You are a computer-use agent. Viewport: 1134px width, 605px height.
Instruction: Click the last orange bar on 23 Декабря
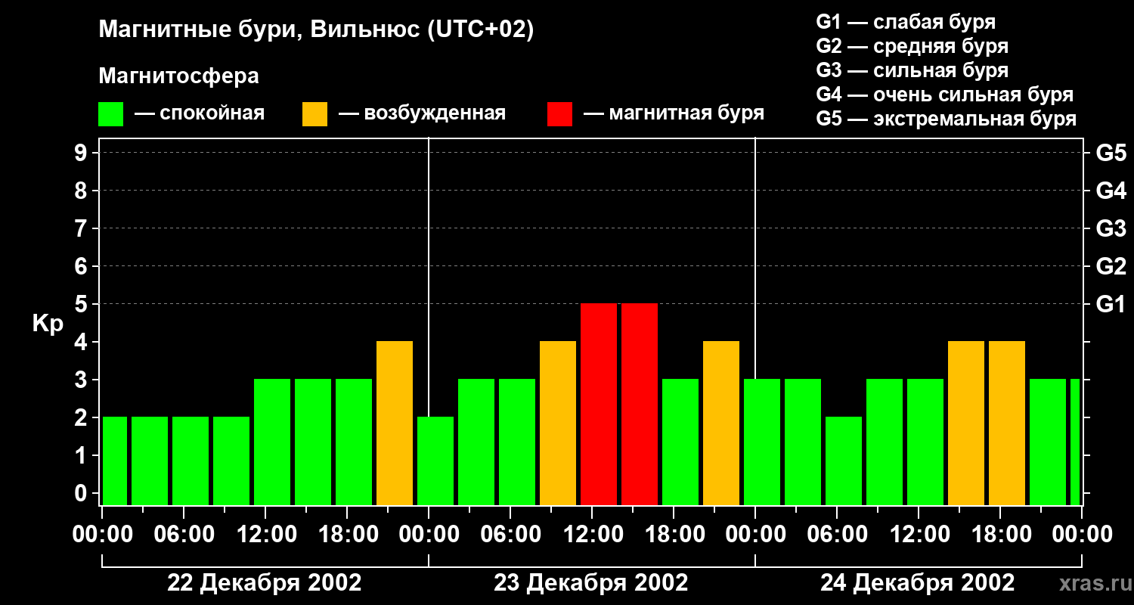click(721, 423)
